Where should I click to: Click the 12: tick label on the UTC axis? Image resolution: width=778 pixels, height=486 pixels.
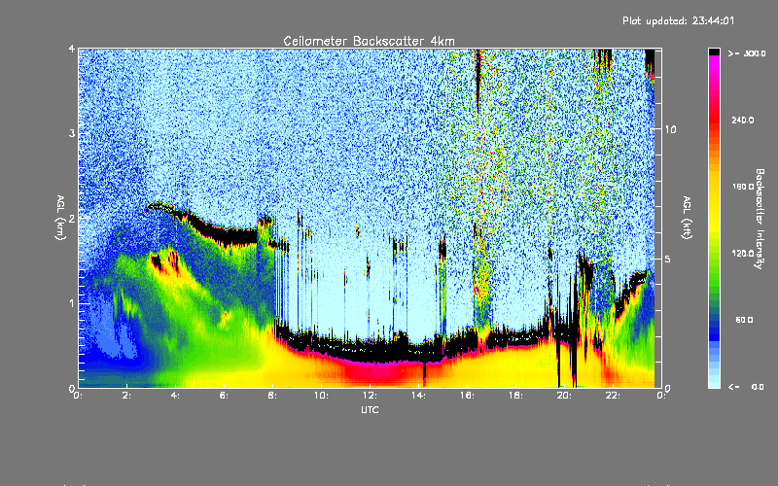point(370,396)
